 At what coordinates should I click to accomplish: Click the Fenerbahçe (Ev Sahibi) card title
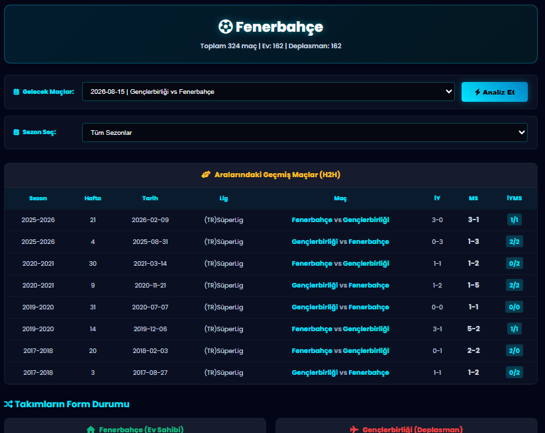point(141,430)
